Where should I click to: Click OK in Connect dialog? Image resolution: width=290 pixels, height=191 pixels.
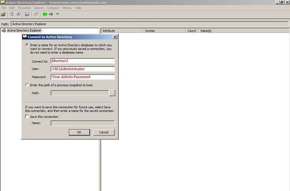click(x=79, y=132)
